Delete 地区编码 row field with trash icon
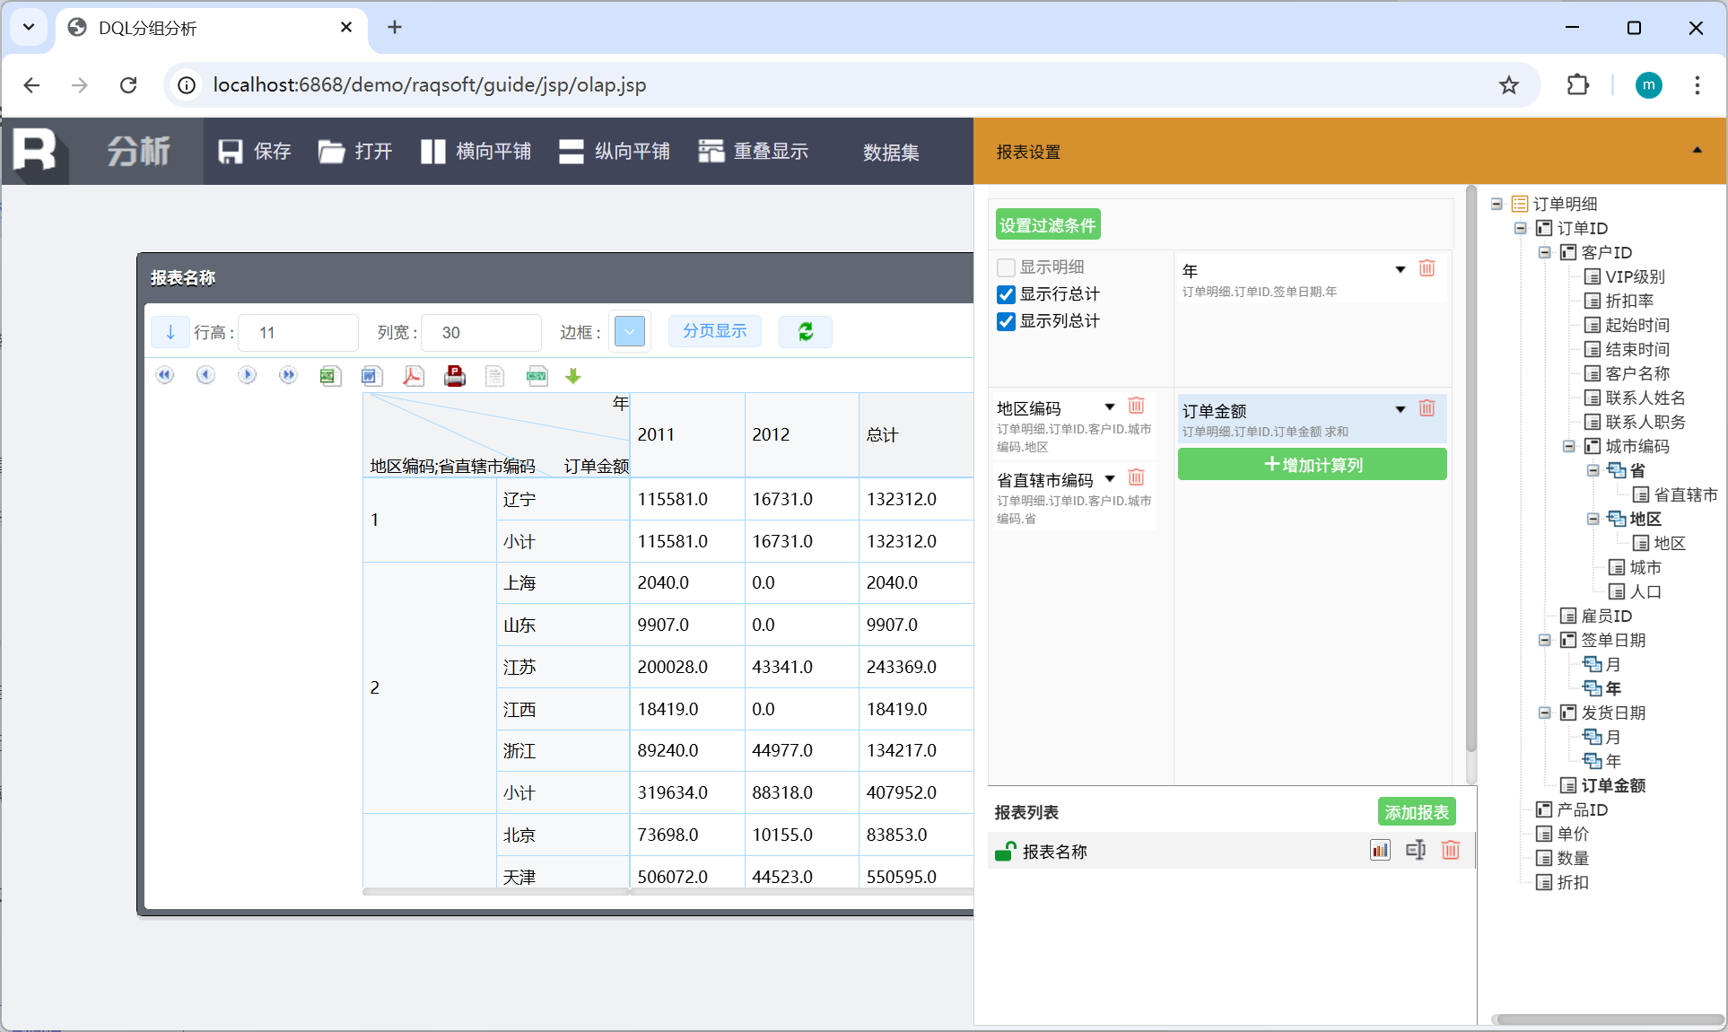The width and height of the screenshot is (1728, 1032). (1136, 406)
